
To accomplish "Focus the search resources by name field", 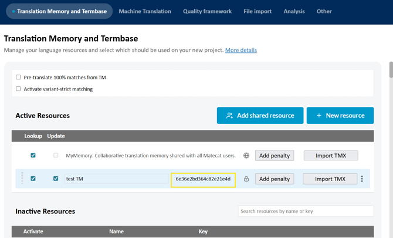I will click(x=306, y=211).
